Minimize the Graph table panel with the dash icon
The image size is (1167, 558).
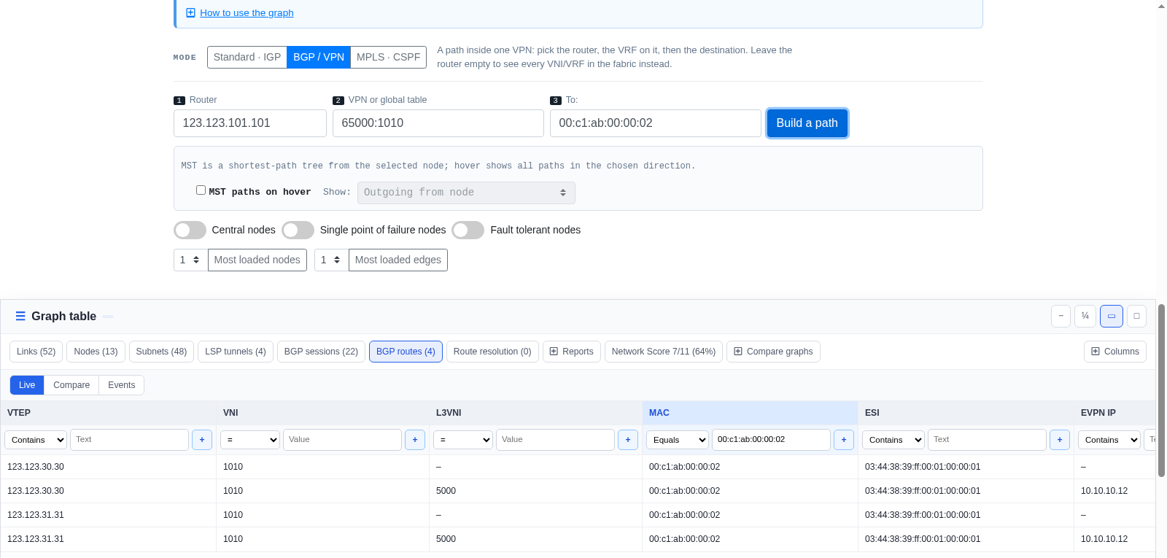coord(1061,316)
